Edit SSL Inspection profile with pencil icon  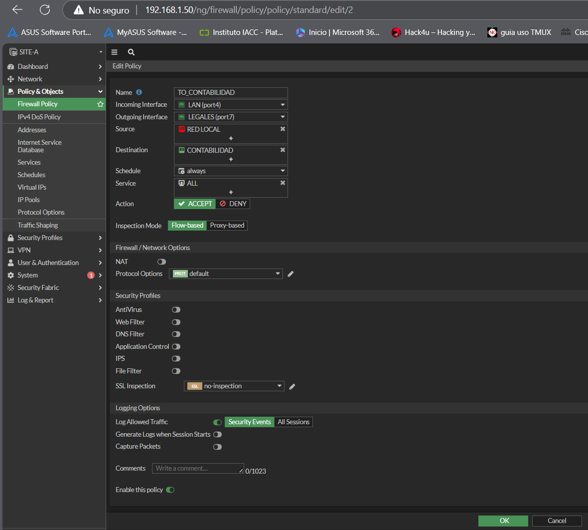pyautogui.click(x=293, y=386)
